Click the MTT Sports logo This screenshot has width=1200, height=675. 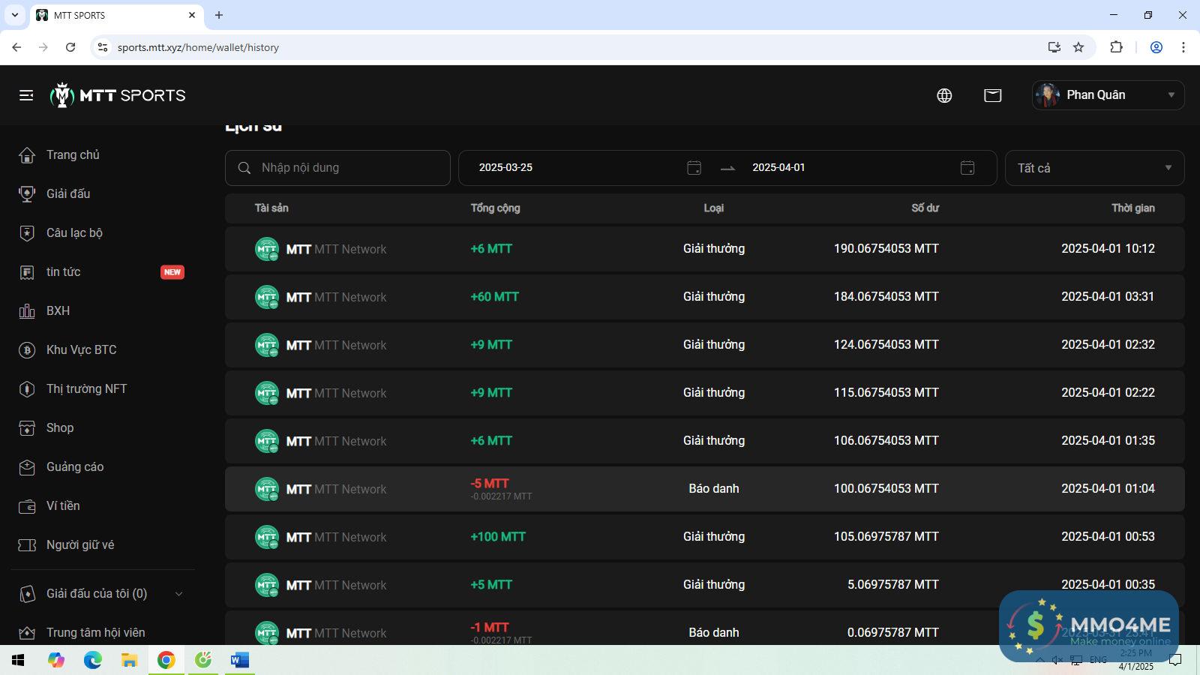[x=118, y=95]
